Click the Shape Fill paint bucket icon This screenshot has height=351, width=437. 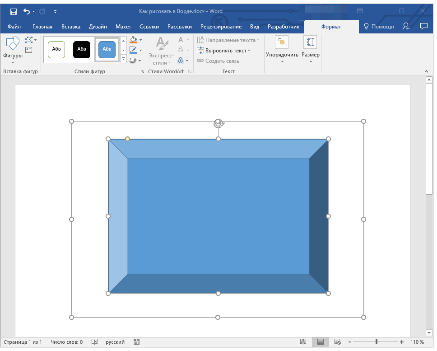[133, 40]
